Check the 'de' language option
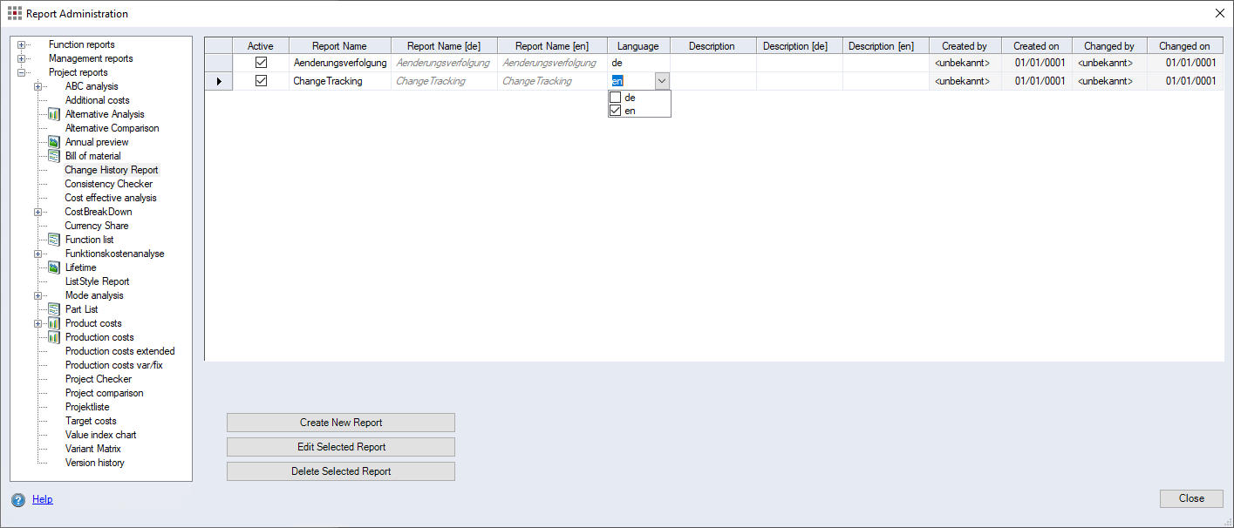Screen dimensions: 1234x528 tap(616, 98)
